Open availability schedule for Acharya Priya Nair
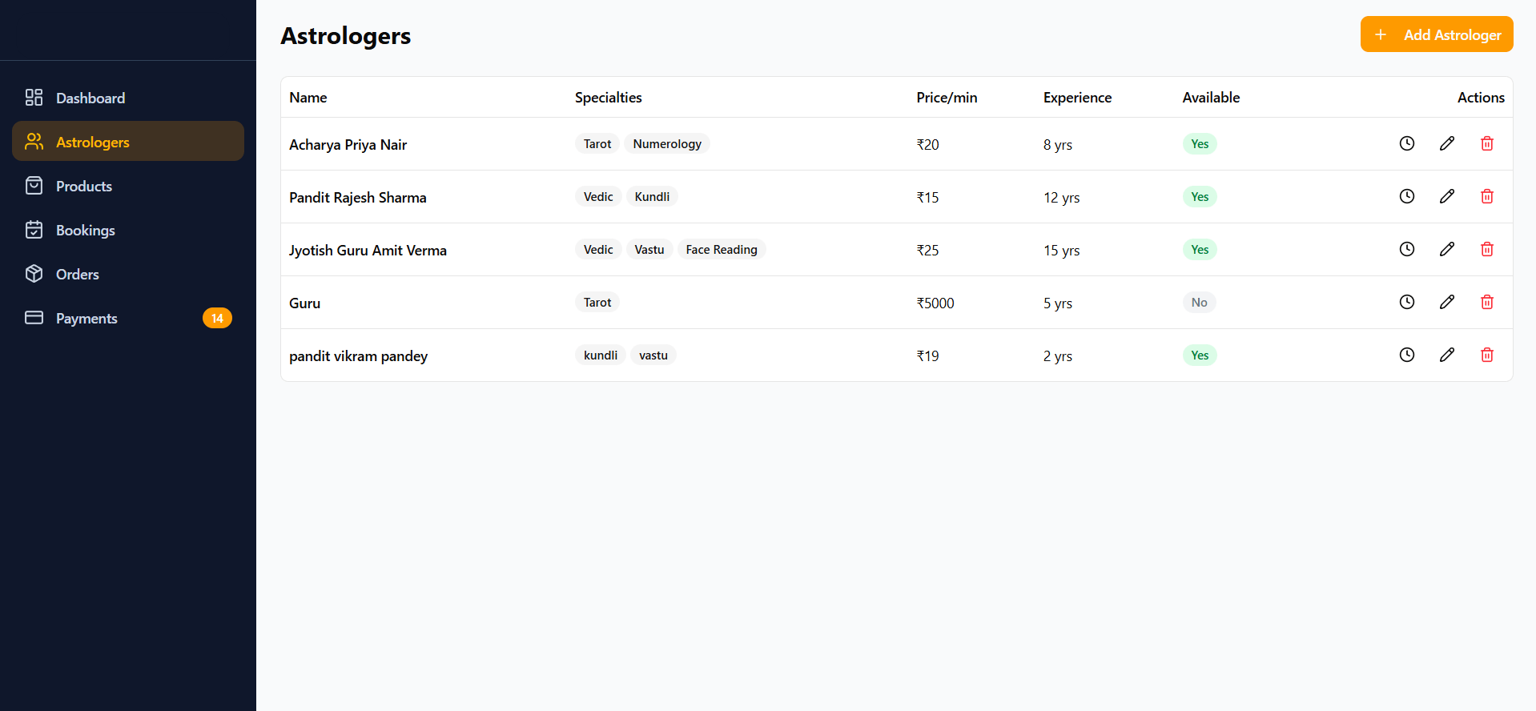 click(1406, 143)
